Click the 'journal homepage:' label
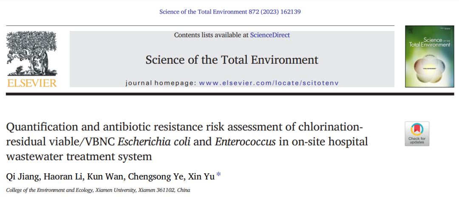Image resolution: width=459 pixels, height=197 pixels. [x=160, y=82]
